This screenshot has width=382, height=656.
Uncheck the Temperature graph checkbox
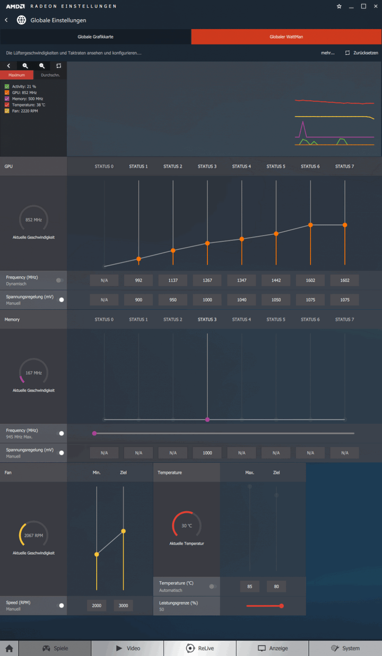(7, 105)
